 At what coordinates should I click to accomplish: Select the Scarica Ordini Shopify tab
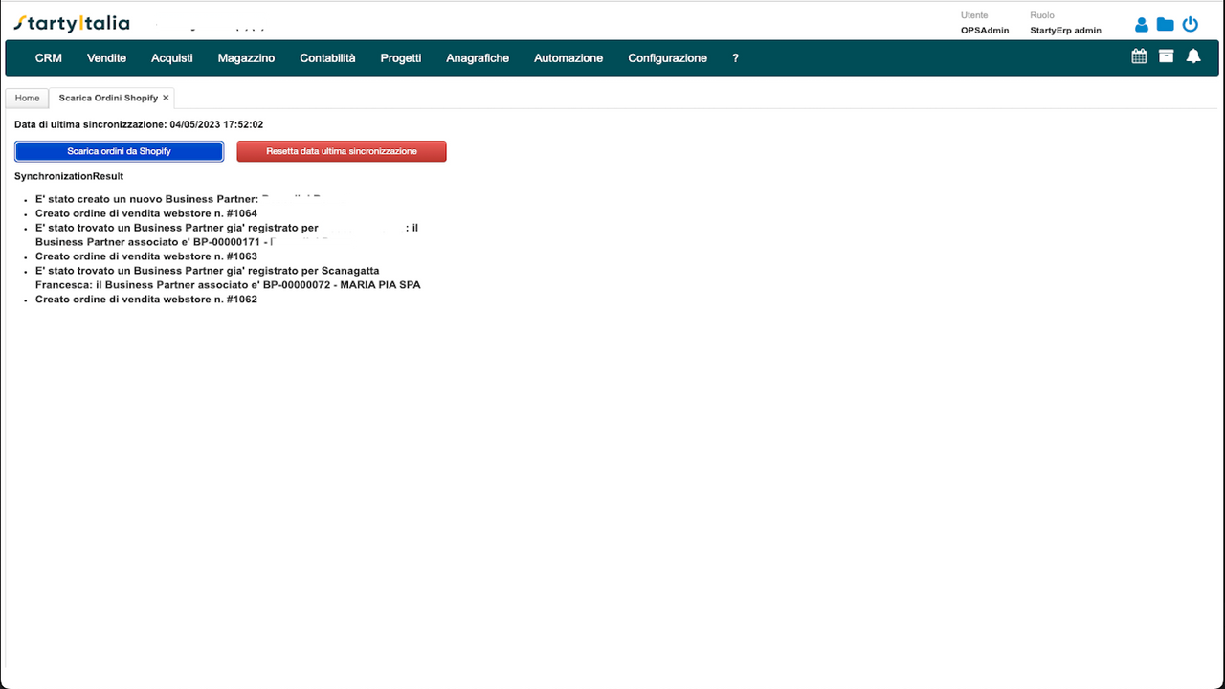(108, 98)
